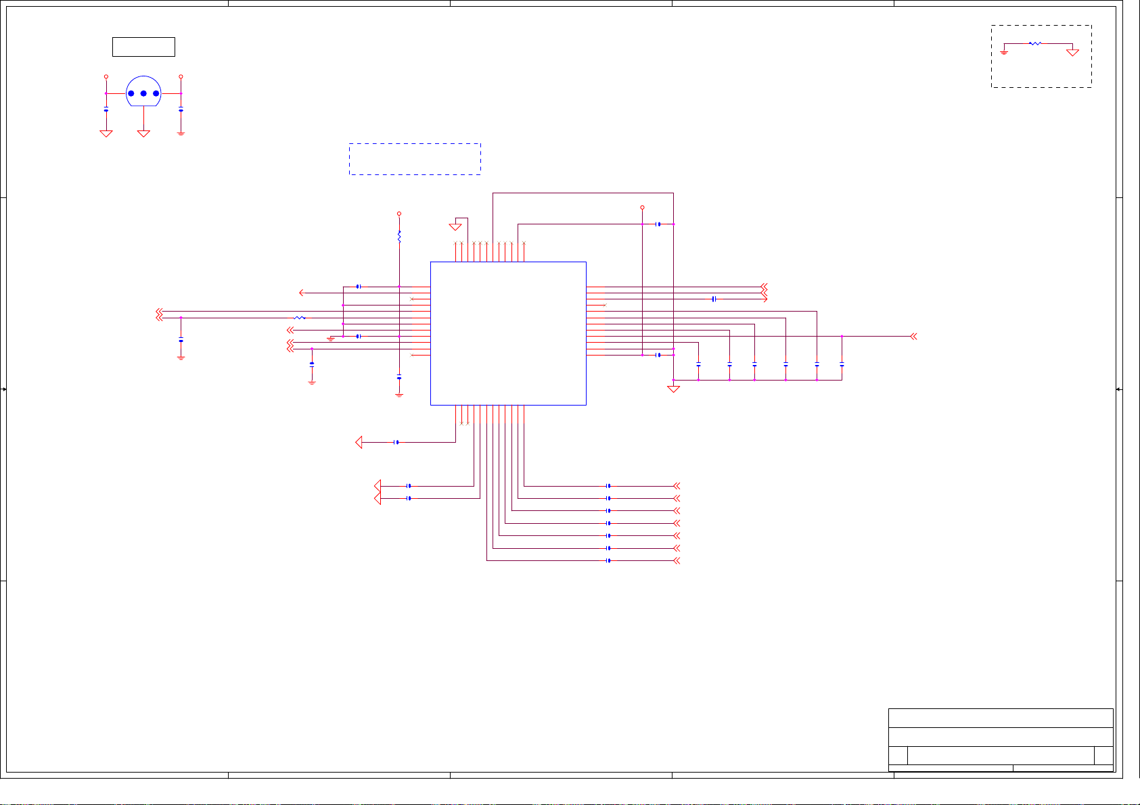Viewport: 1140px width, 805px height.
Task: Click the power circle above the vertical resistor
Action: (399, 214)
